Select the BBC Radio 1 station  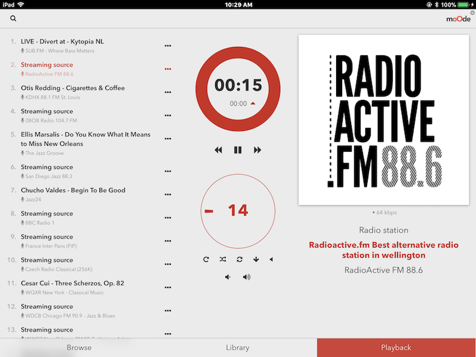coord(37,223)
